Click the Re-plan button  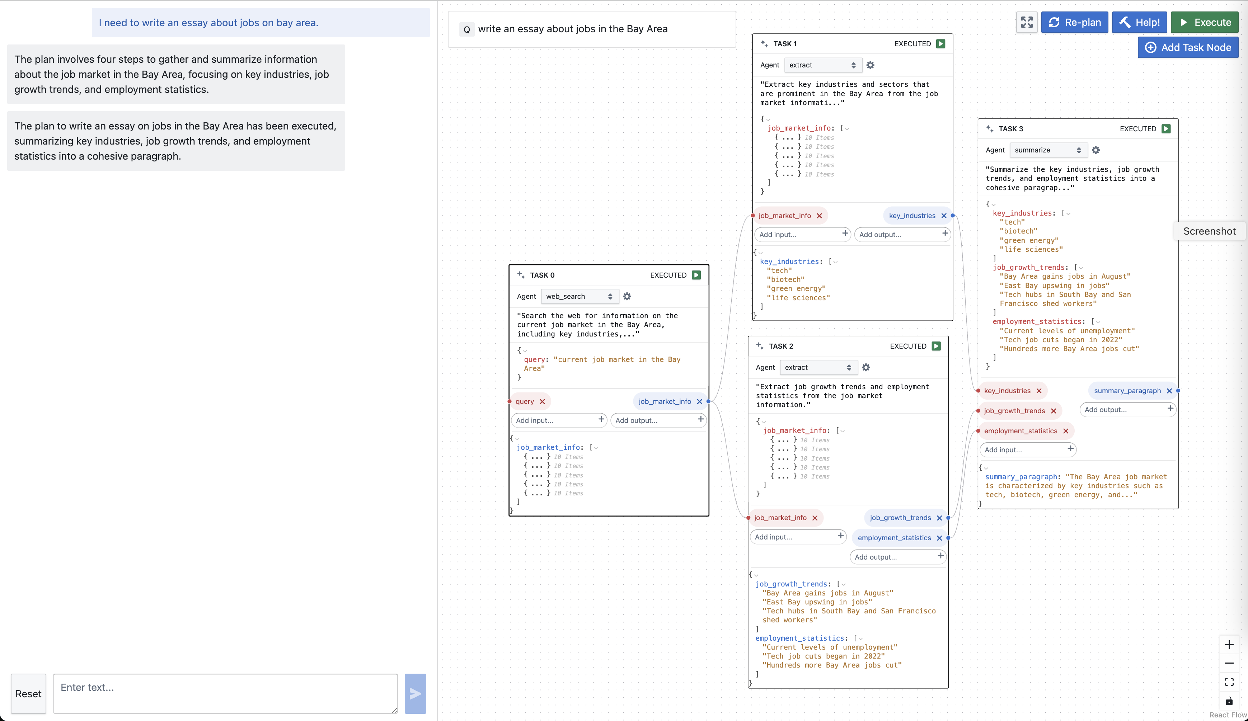click(x=1074, y=22)
